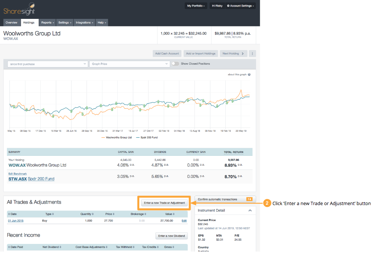Click Enter a new Trade or Adjustment button

(164, 203)
